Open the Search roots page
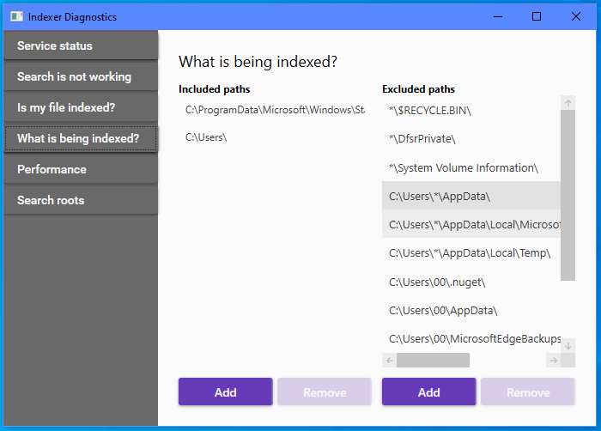This screenshot has width=601, height=431. click(x=81, y=200)
